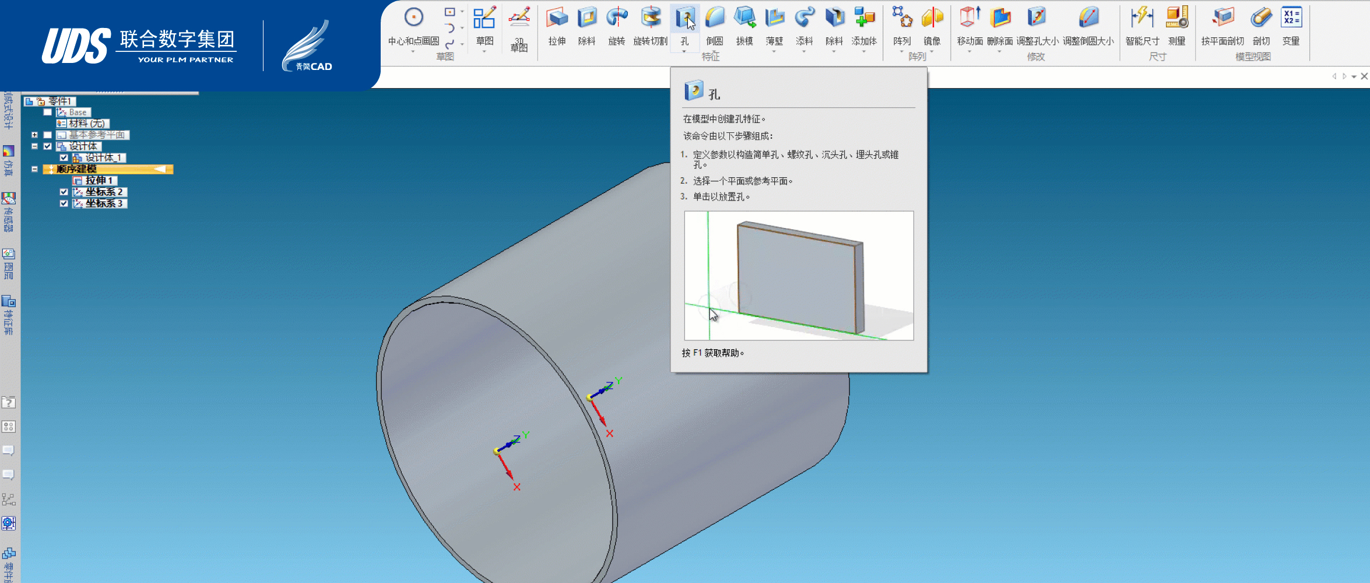Open the dropdown arrow under 移动面
Image resolution: width=1370 pixels, height=583 pixels.
[x=969, y=52]
